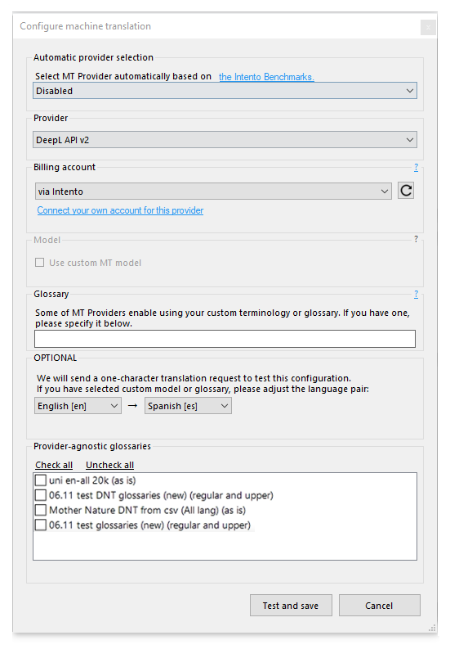
Task: Click the Test and save button
Action: coord(291,606)
